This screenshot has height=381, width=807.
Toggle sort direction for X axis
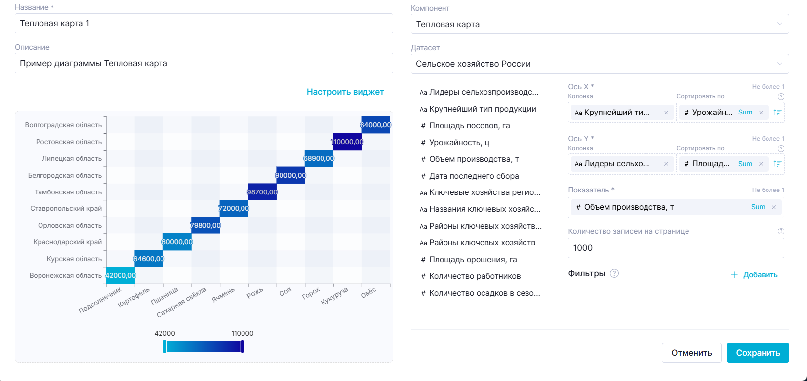[777, 113]
